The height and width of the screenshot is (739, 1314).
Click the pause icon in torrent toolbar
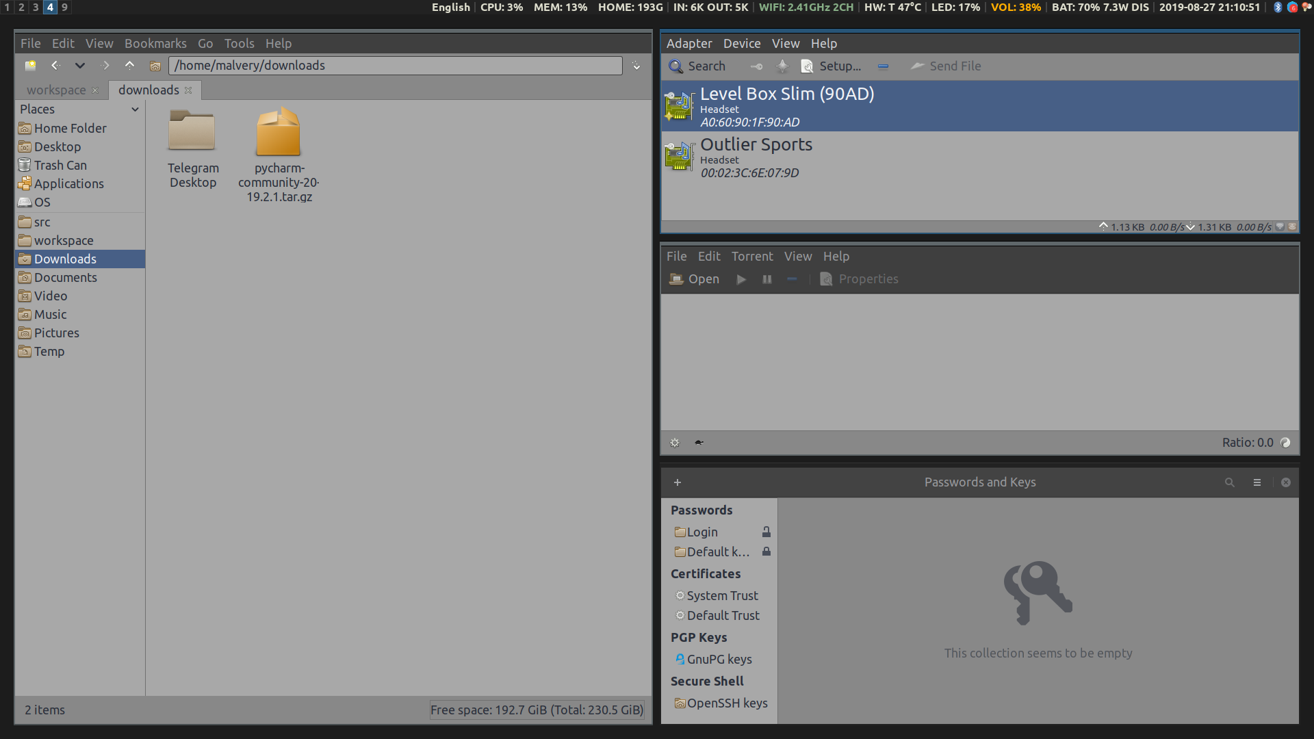pyautogui.click(x=767, y=279)
